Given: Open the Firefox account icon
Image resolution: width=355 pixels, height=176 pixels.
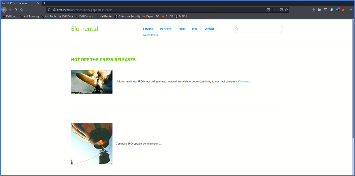Looking at the screenshot, I should (x=331, y=10).
